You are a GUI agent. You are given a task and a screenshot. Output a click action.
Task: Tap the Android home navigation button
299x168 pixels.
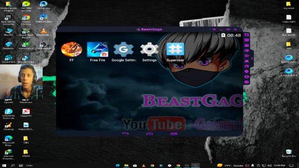pos(149,134)
